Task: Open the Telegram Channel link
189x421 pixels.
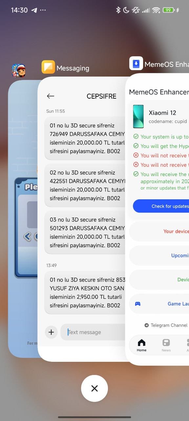Action: click(x=166, y=325)
